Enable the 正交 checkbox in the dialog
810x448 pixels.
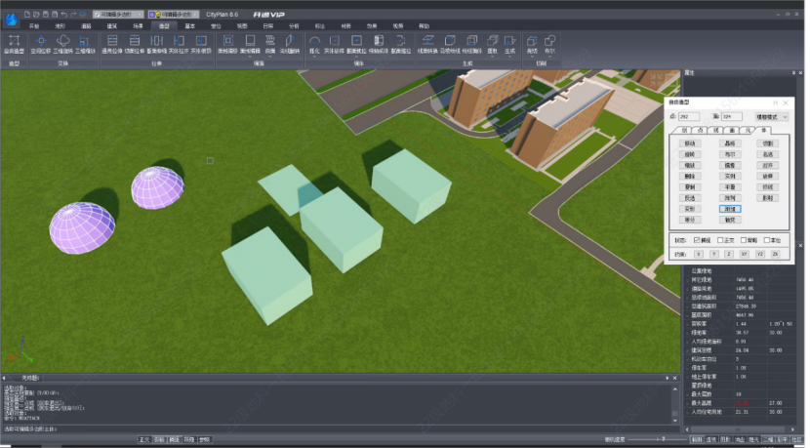point(720,239)
